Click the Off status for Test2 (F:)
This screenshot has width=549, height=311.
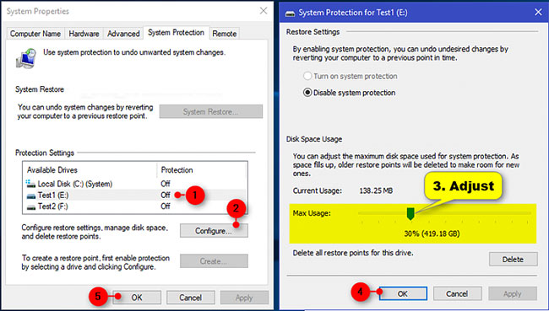click(166, 206)
